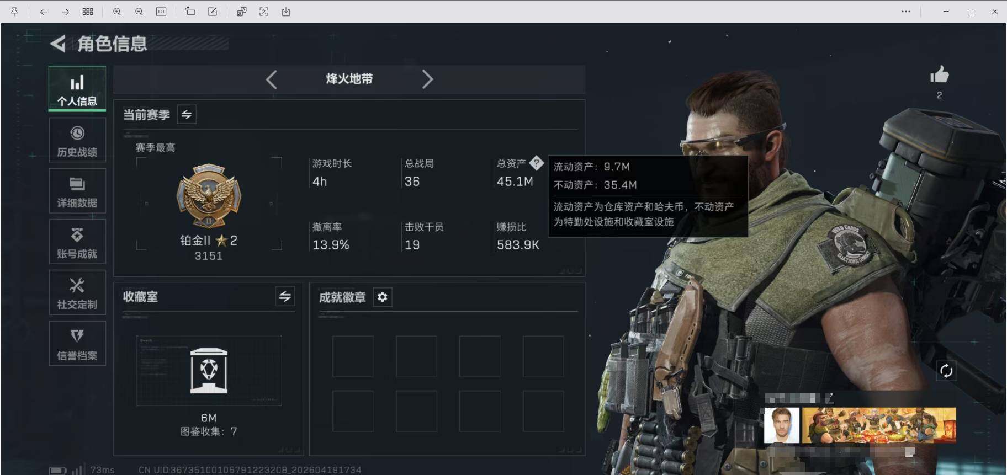Click the 赛季最高 label
Screen dimensions: 1007x475
[155, 148]
